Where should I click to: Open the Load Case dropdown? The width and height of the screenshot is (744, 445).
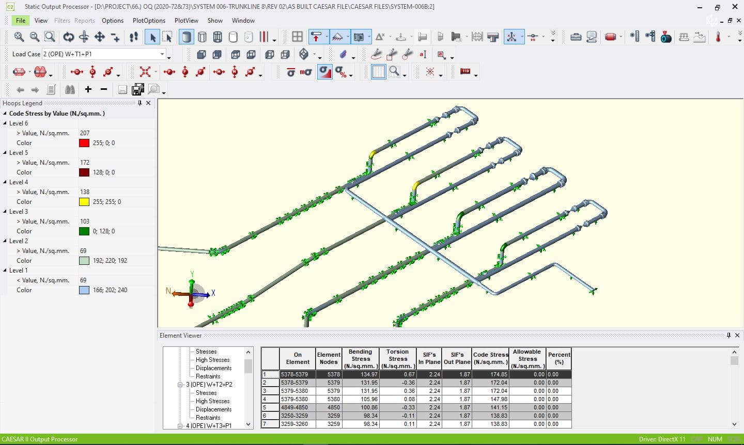coord(162,54)
